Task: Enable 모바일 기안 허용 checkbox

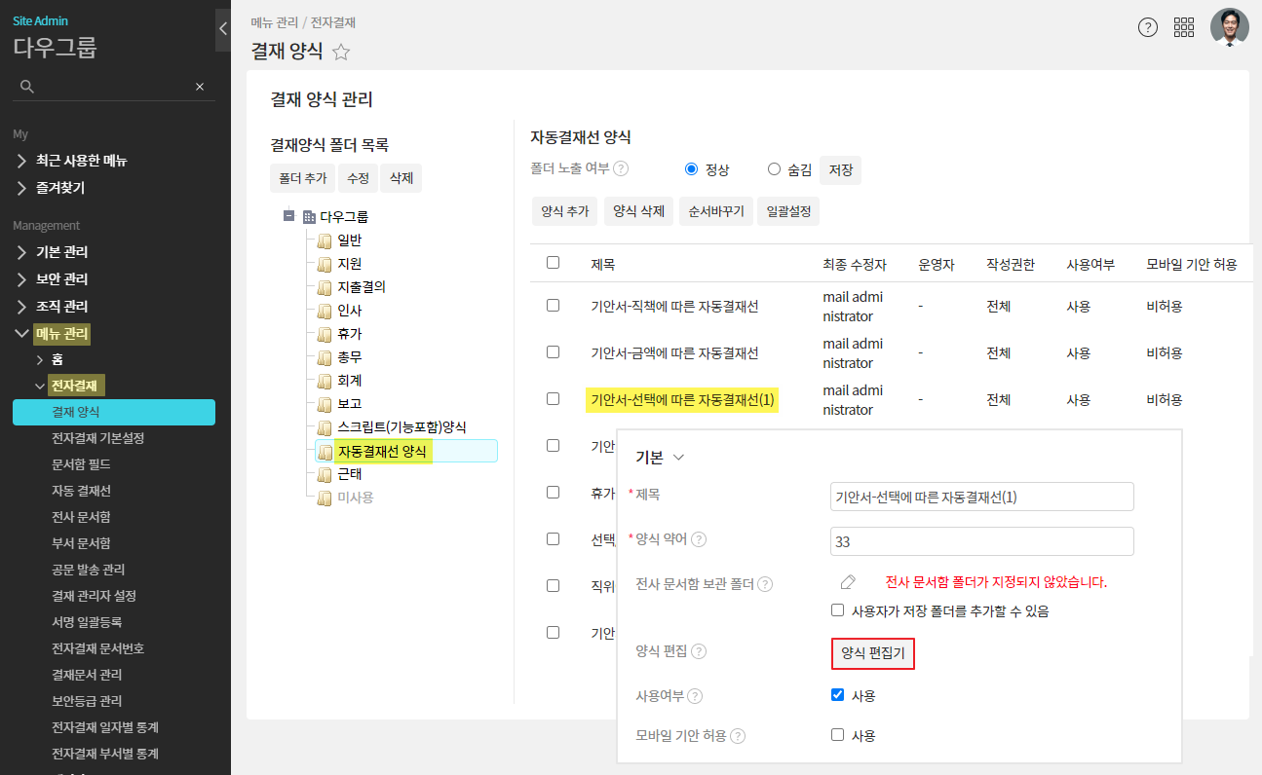Action: (x=837, y=735)
